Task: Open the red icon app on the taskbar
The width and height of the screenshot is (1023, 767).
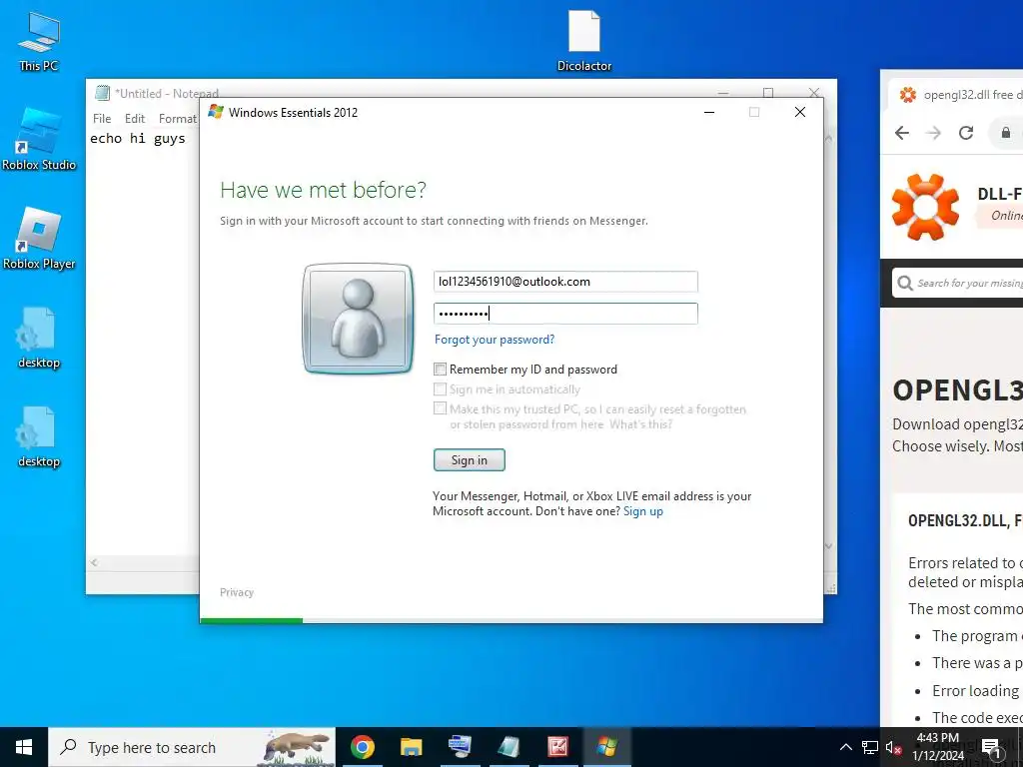Action: [x=557, y=747]
